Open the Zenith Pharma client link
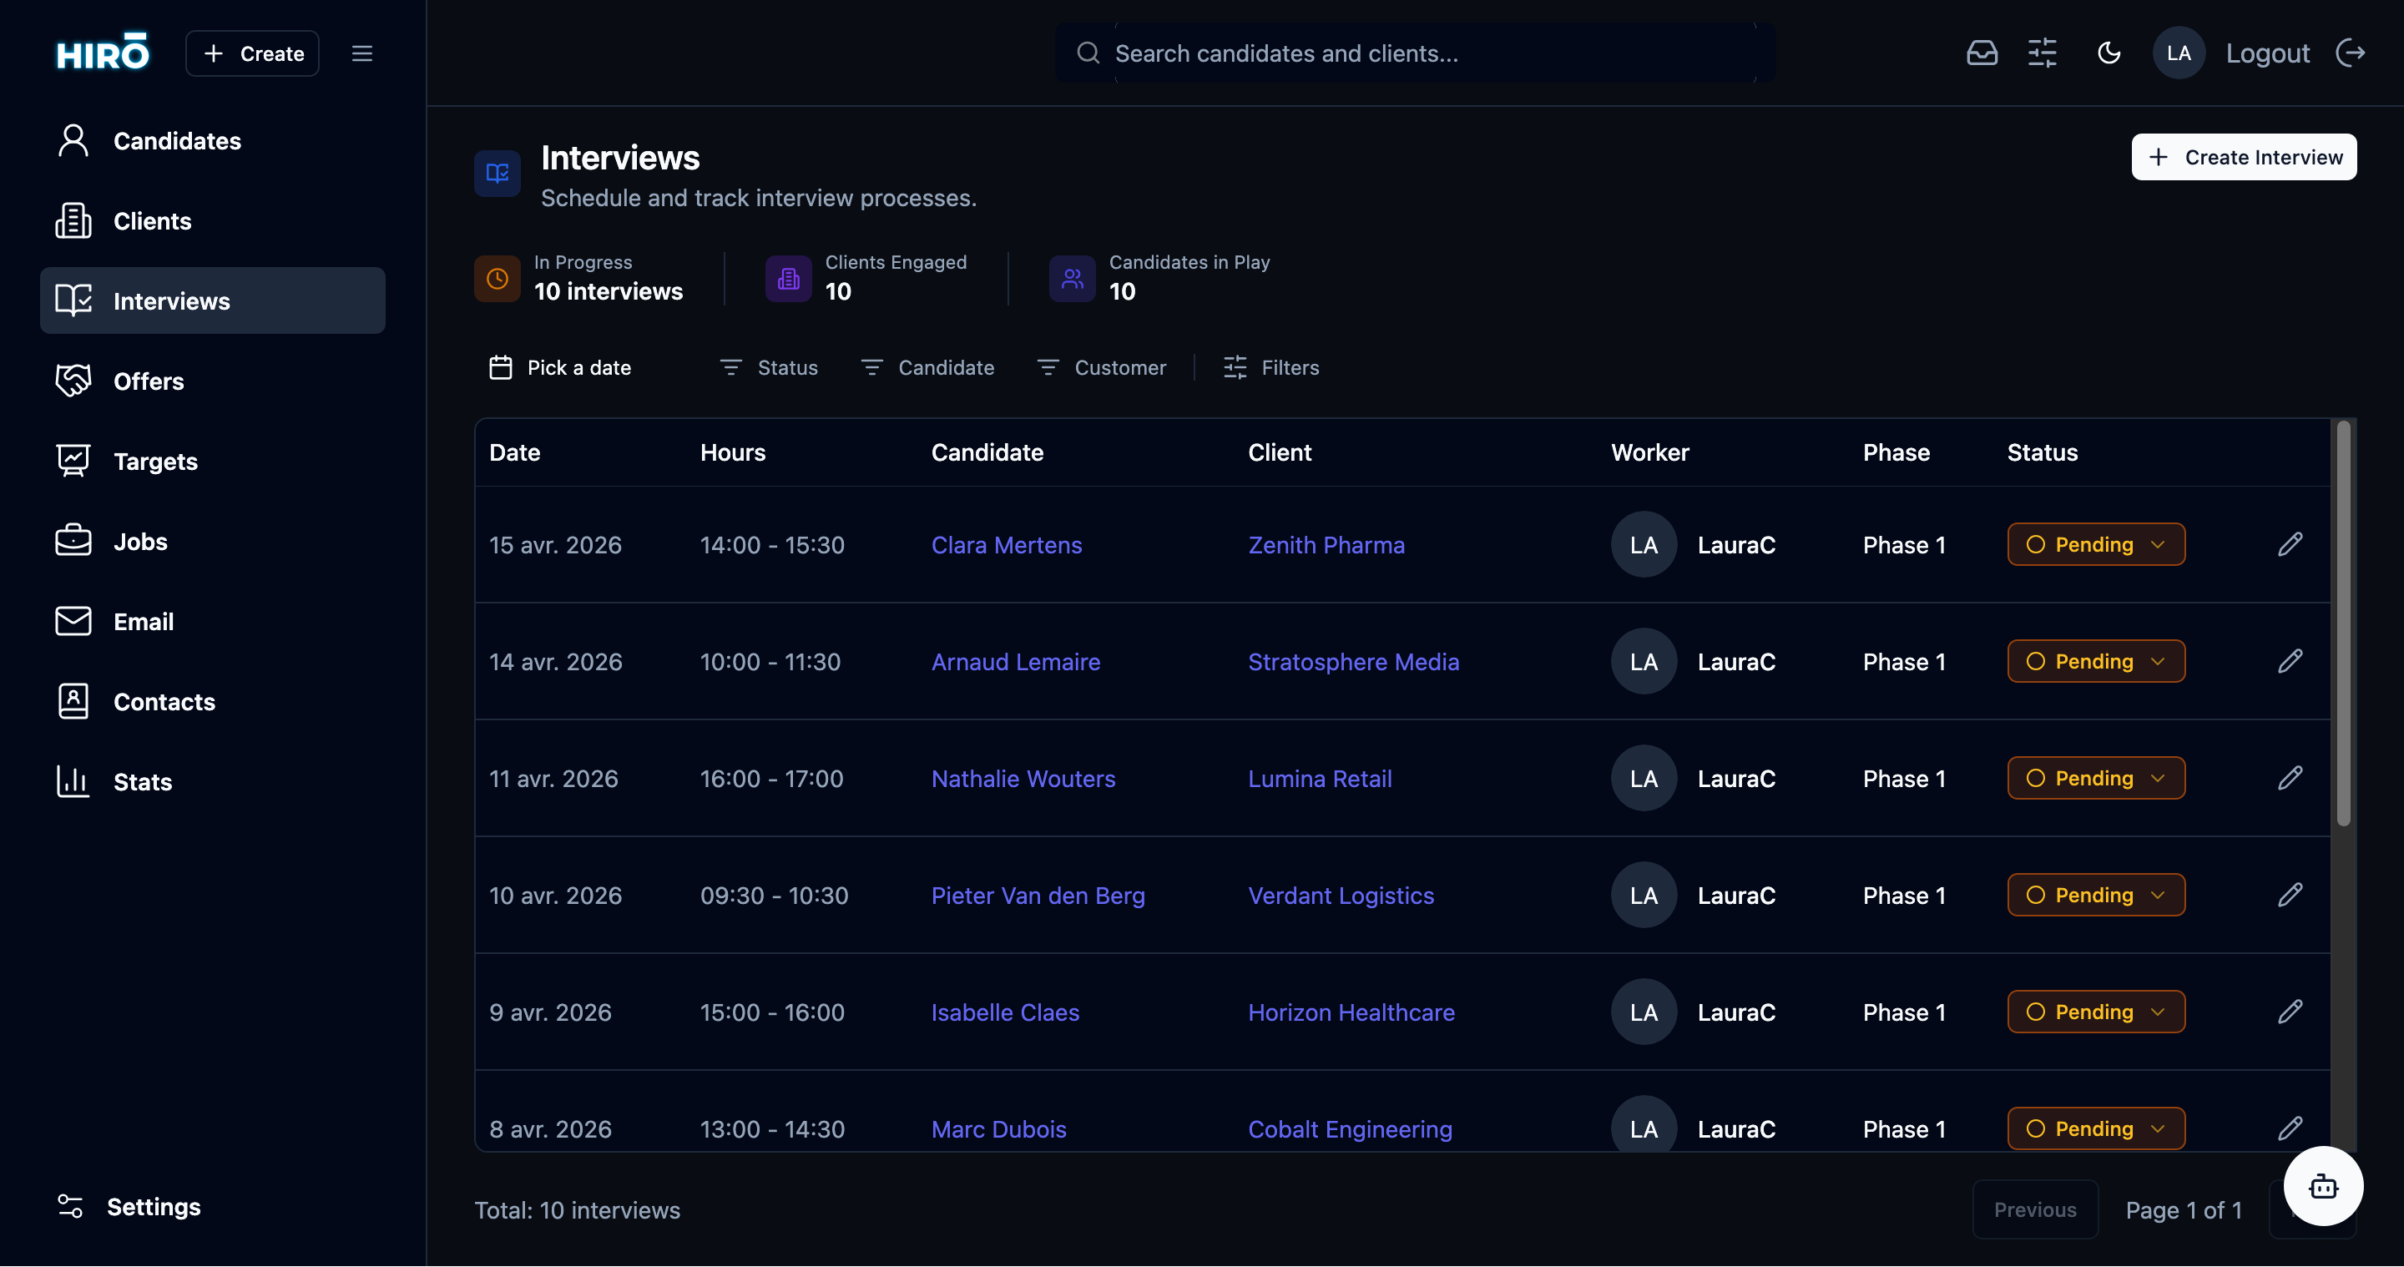The height and width of the screenshot is (1267, 2404). tap(1327, 545)
